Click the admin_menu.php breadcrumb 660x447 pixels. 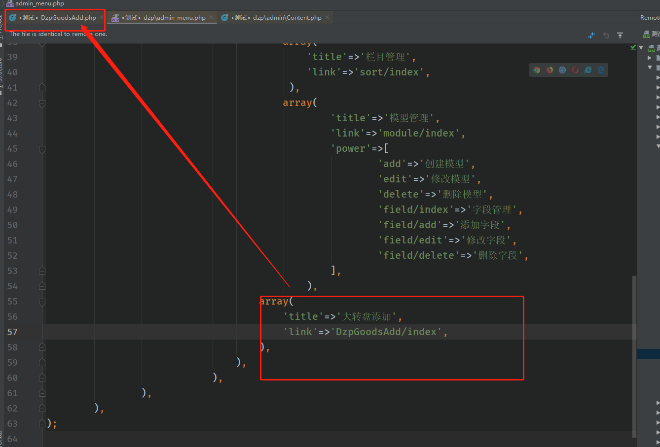coord(39,3)
